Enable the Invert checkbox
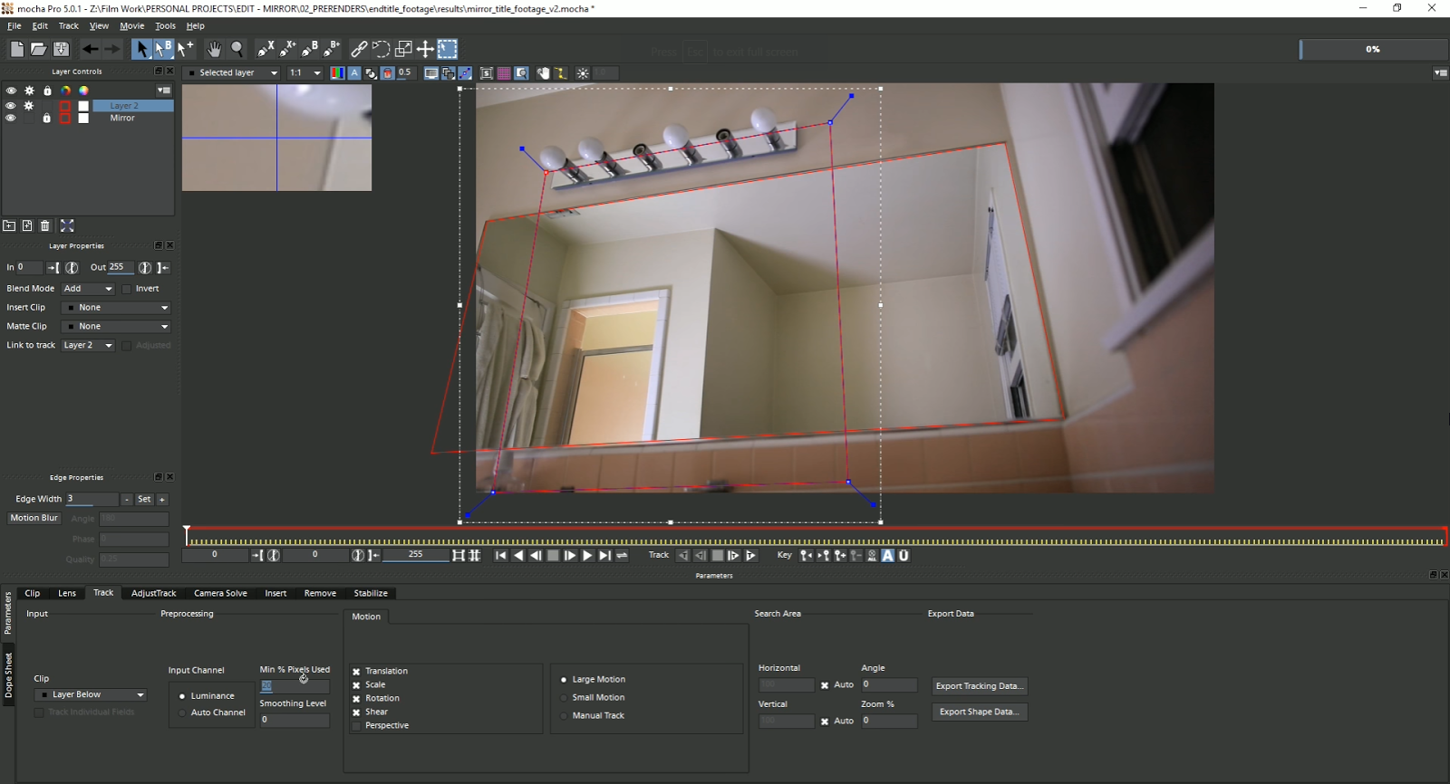The height and width of the screenshot is (784, 1450). [x=127, y=289]
